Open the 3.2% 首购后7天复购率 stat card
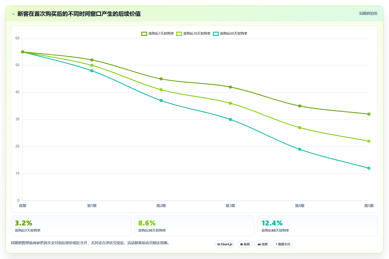389x259 pixels. click(x=71, y=226)
